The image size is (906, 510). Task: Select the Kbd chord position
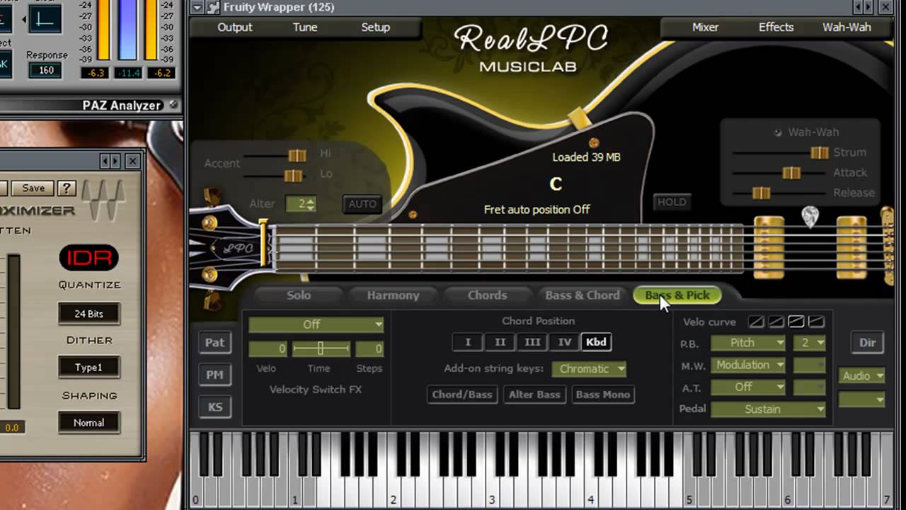596,342
